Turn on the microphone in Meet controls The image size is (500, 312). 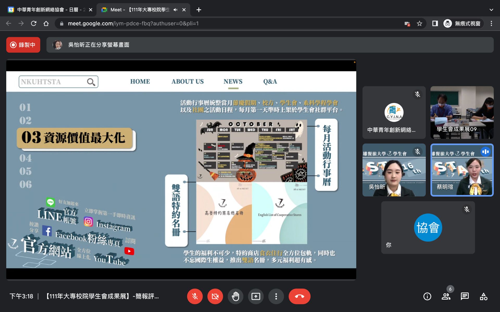195,296
